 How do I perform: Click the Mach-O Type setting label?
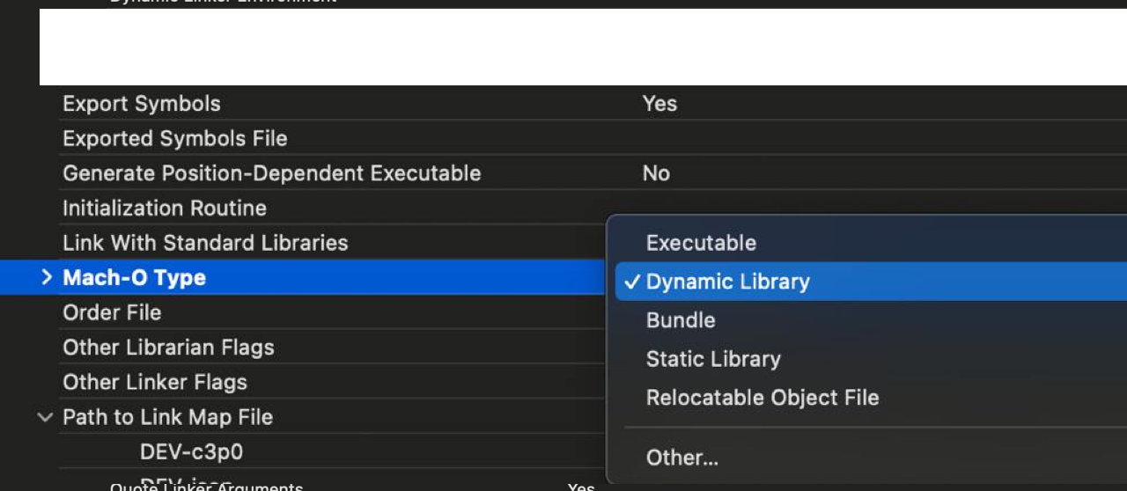134,278
